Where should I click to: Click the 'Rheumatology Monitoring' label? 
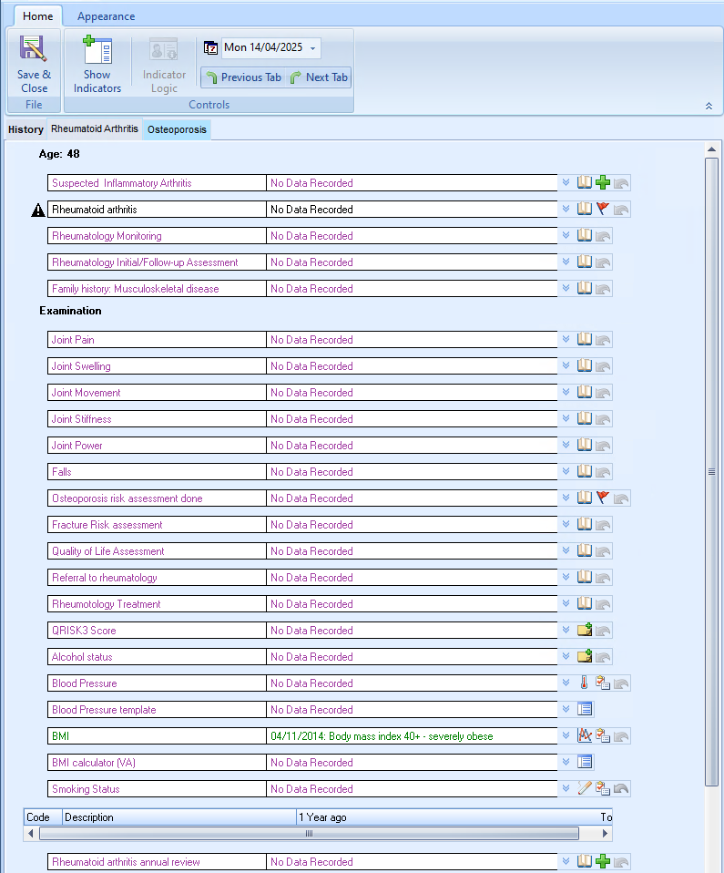tap(107, 235)
